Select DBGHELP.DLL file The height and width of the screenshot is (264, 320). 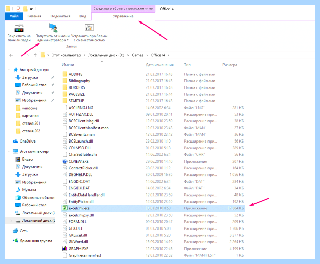coord(81,174)
